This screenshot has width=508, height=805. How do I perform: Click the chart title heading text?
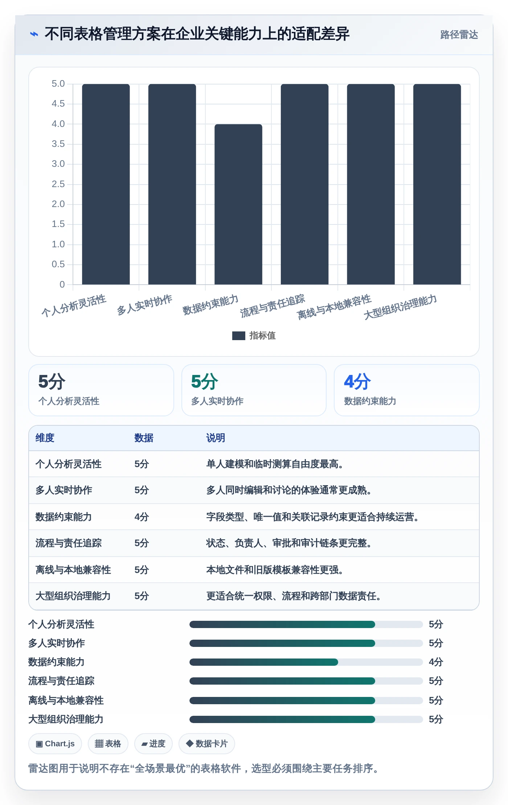pyautogui.click(x=197, y=34)
